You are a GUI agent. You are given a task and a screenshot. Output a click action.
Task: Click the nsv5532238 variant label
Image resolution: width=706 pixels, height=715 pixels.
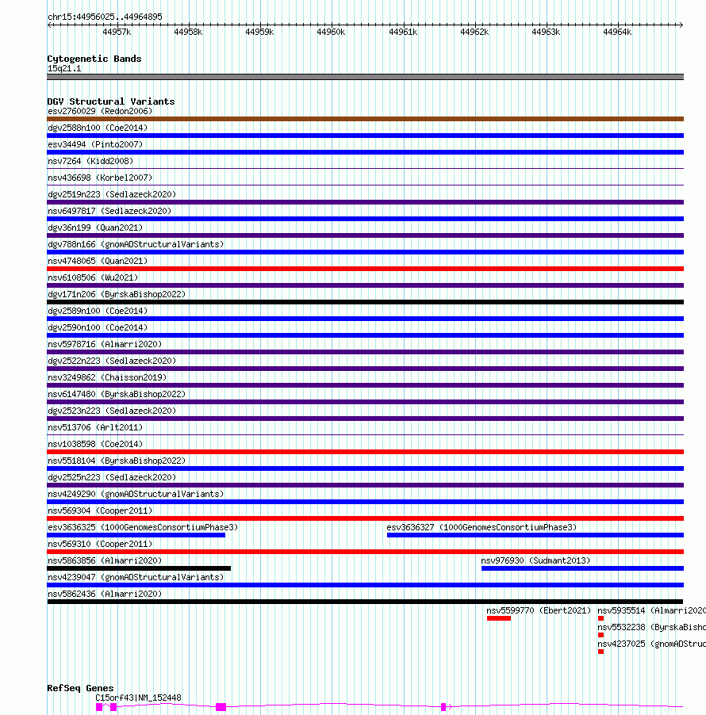pyautogui.click(x=652, y=627)
